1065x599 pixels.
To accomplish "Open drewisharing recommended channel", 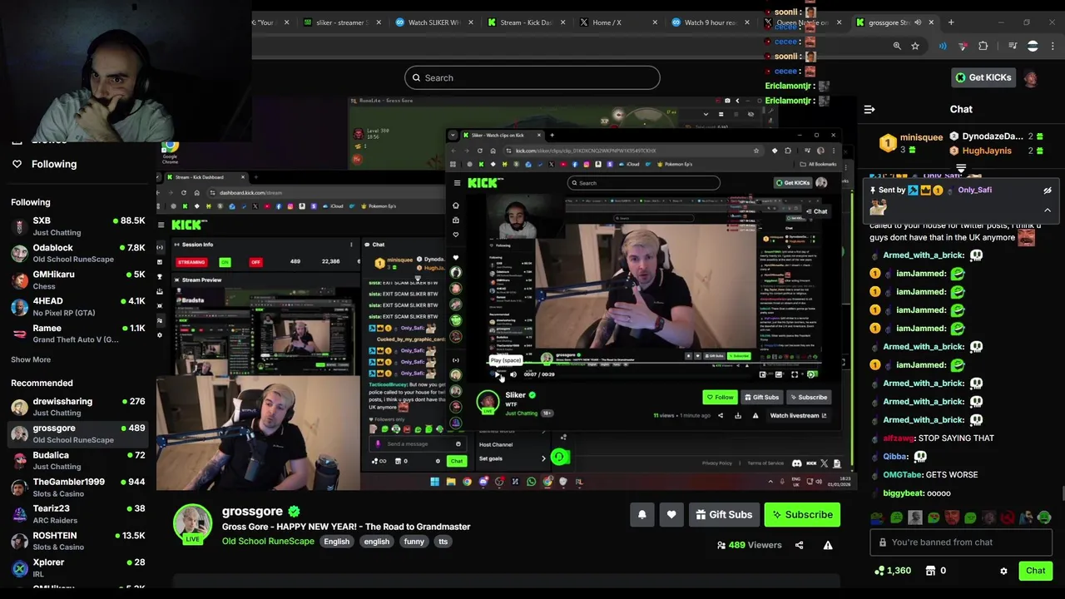I will (78, 407).
